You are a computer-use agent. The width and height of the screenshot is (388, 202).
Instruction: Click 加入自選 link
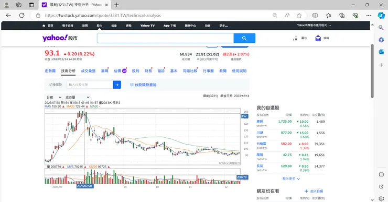314,191
